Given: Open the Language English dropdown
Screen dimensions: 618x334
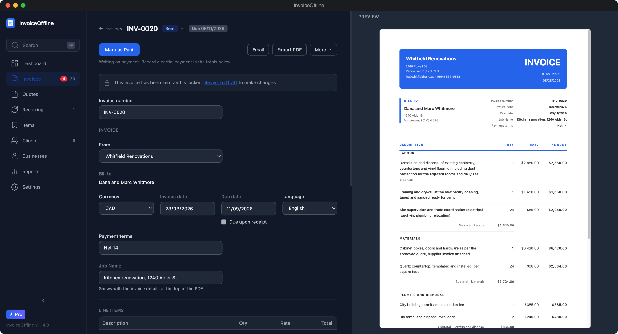Looking at the screenshot, I should pos(310,208).
